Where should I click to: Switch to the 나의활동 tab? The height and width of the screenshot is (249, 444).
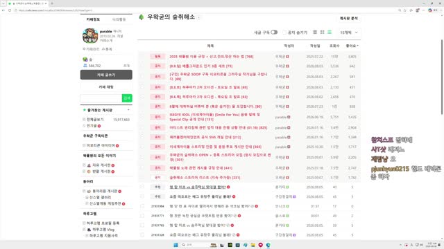pyautogui.click(x=119, y=19)
